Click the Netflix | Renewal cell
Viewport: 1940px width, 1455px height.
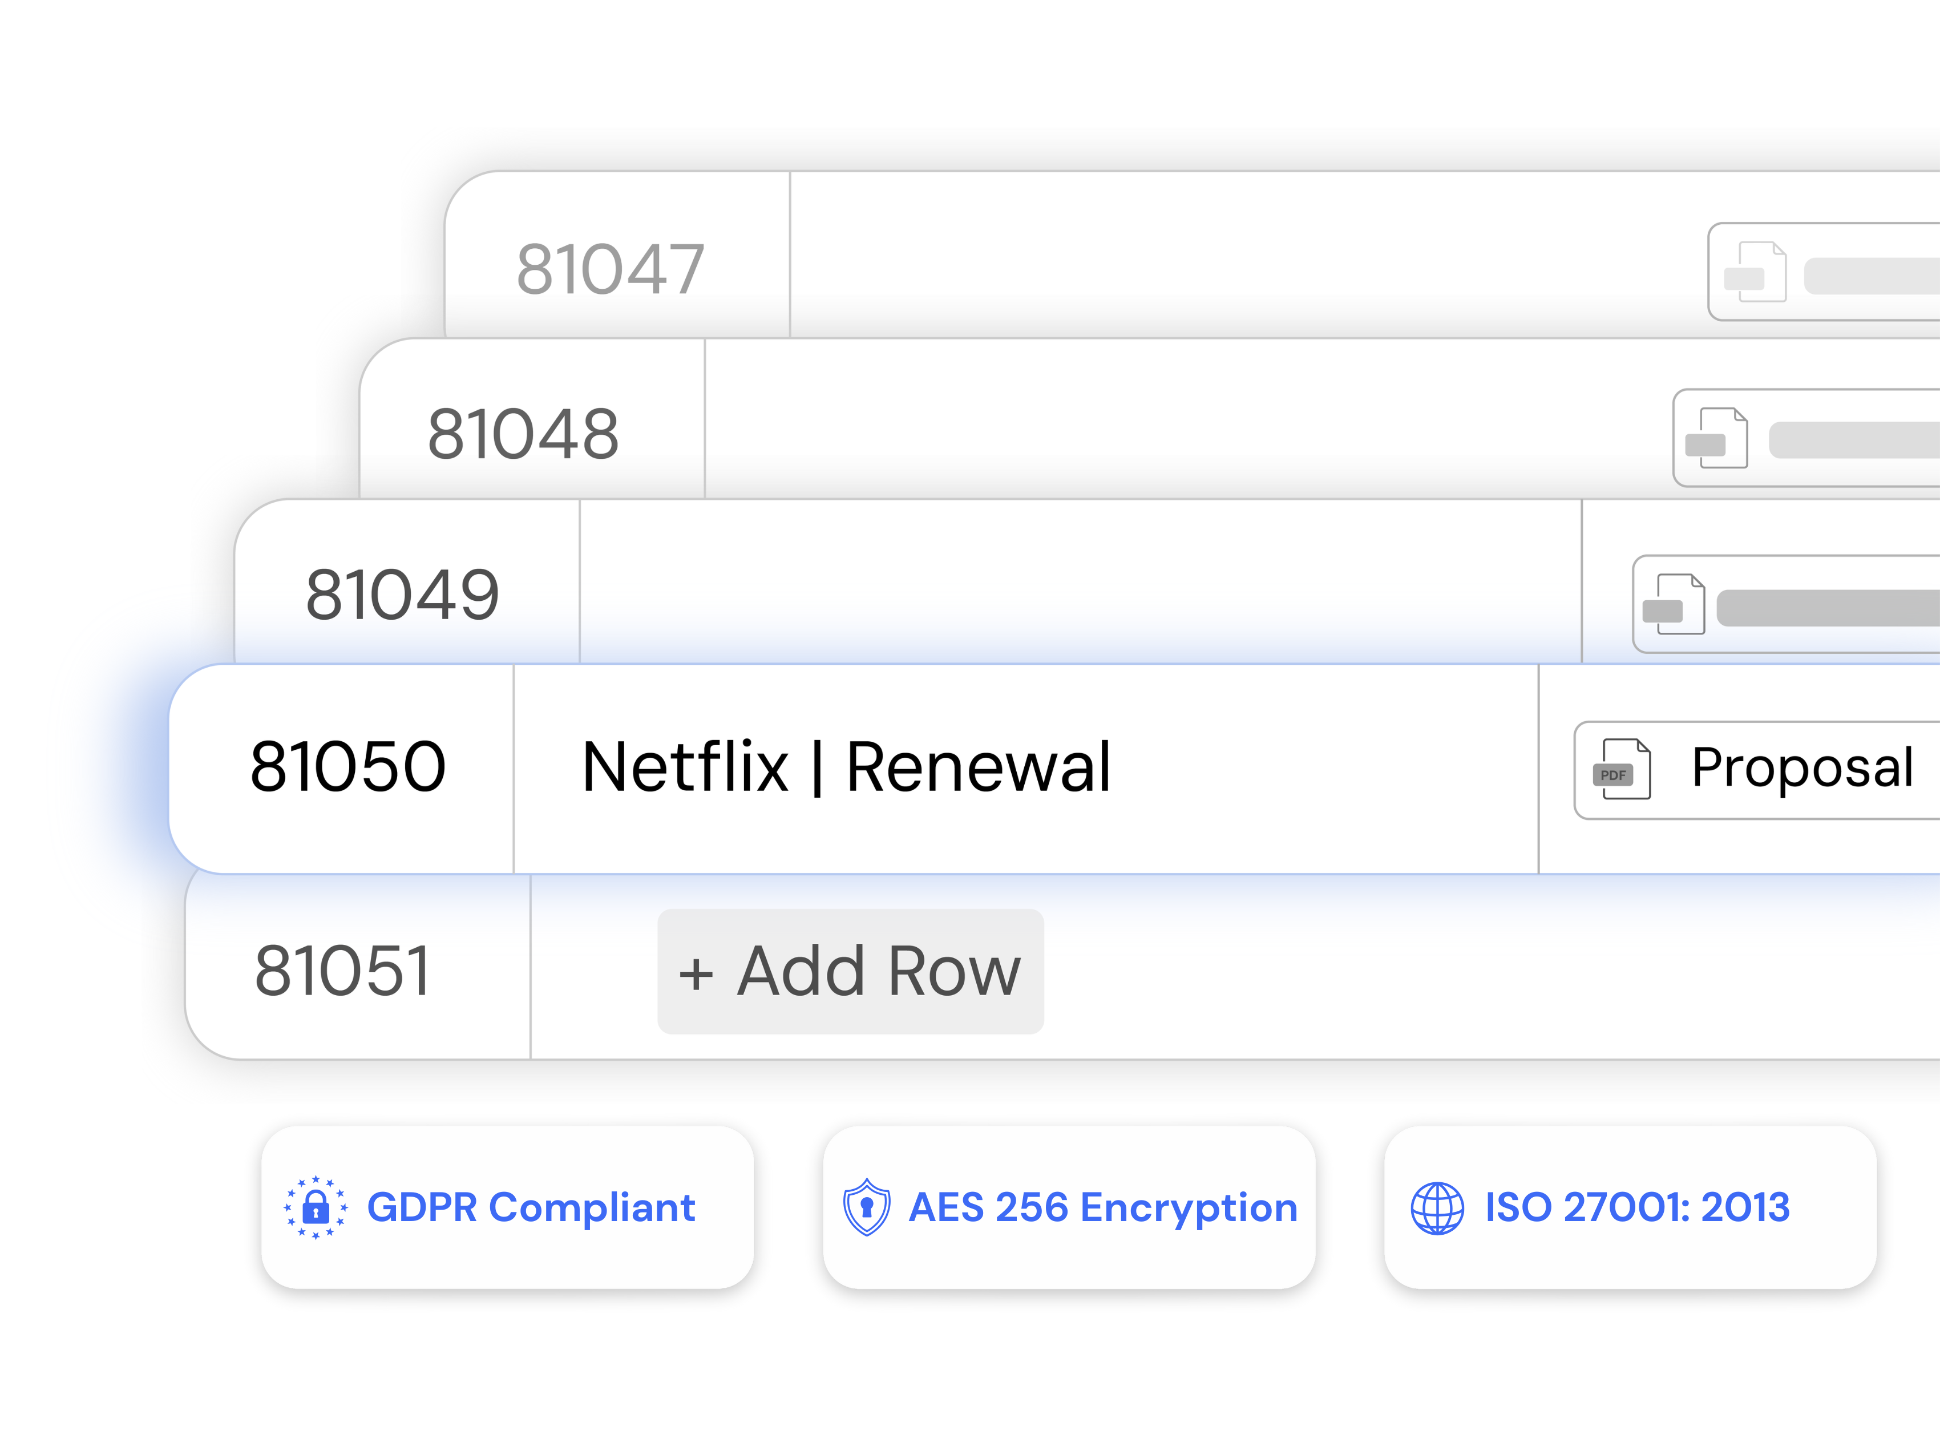[x=846, y=767]
